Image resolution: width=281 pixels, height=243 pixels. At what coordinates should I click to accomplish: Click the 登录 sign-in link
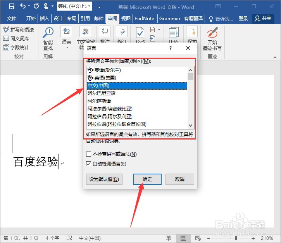pyautogui.click(x=243, y=19)
